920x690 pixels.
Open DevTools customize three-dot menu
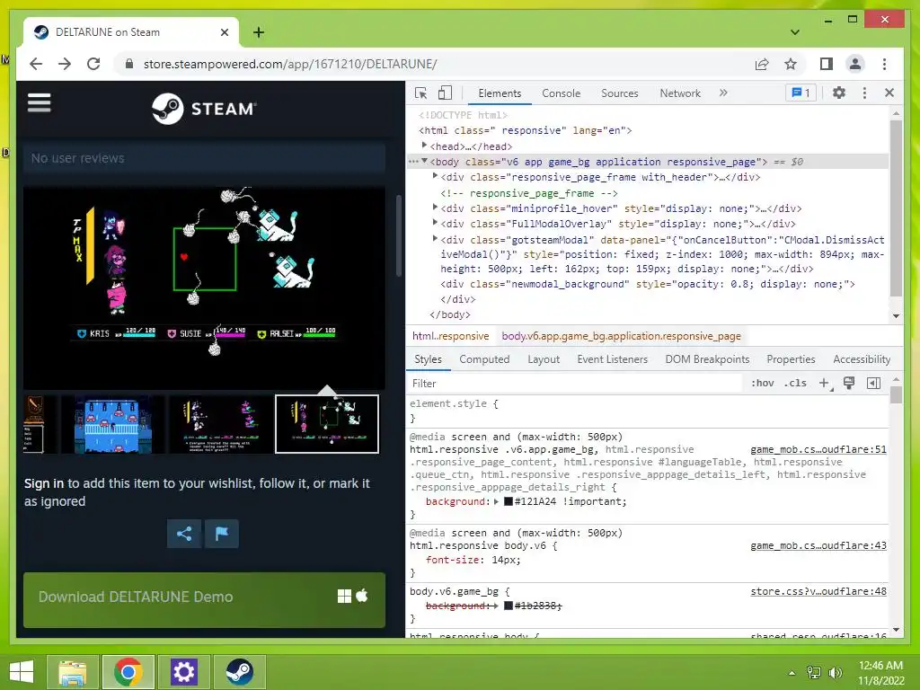pyautogui.click(x=864, y=93)
